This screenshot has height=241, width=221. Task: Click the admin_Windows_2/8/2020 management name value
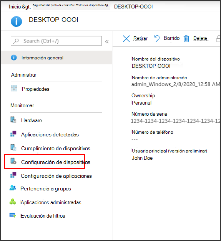(x=176, y=84)
